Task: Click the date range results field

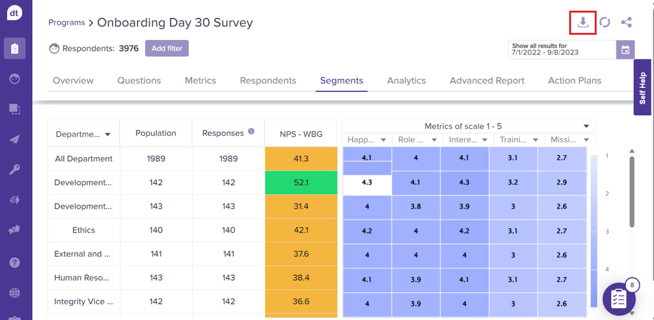Action: click(561, 50)
